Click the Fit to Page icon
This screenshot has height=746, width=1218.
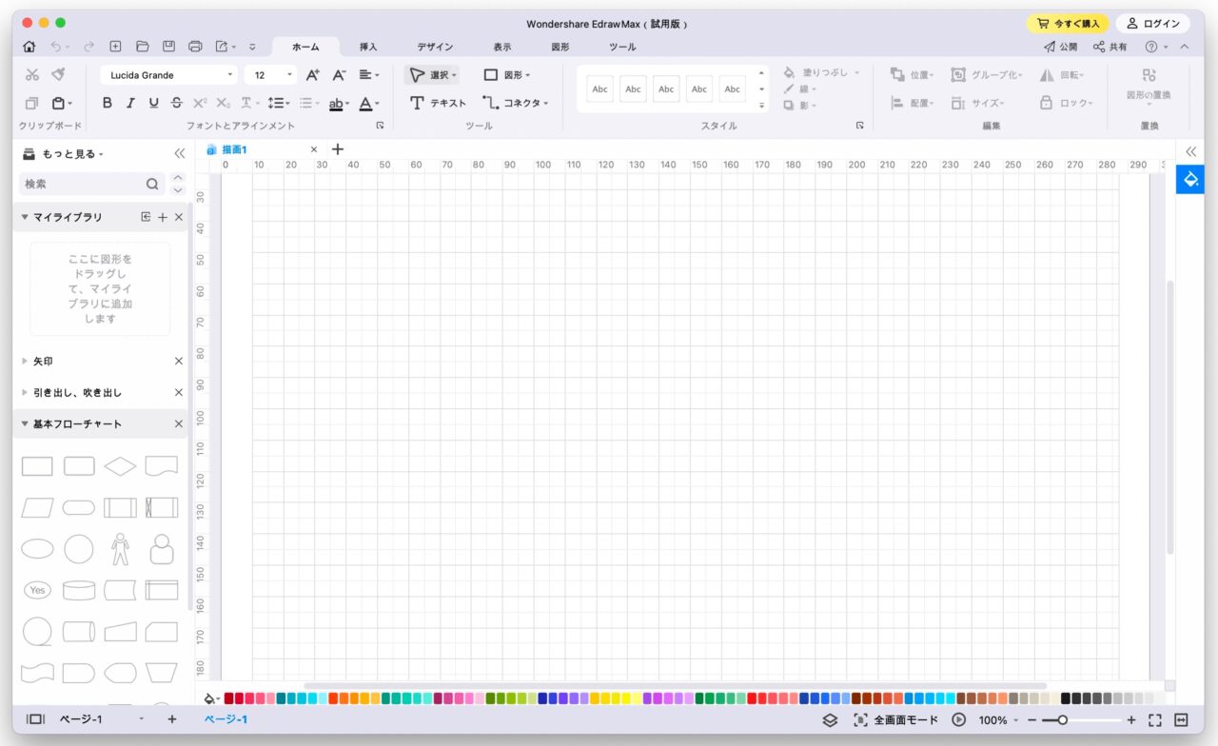coord(1155,720)
